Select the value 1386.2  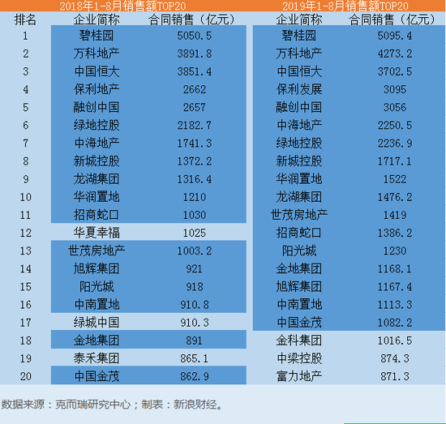[x=395, y=233]
